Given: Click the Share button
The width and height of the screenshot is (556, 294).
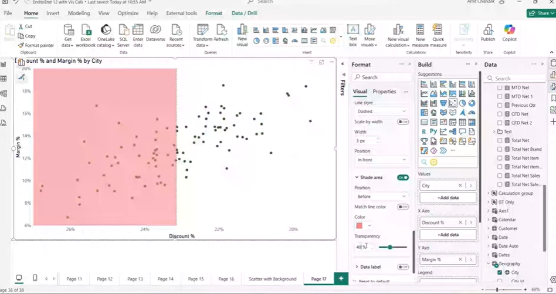Looking at the screenshot, I should (541, 13).
